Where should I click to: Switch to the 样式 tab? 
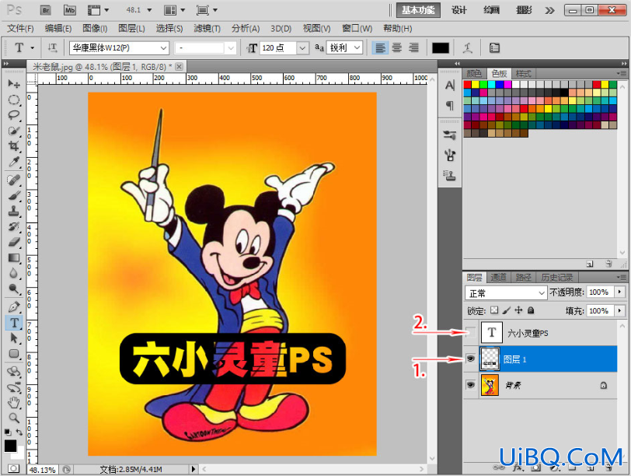[x=523, y=74]
